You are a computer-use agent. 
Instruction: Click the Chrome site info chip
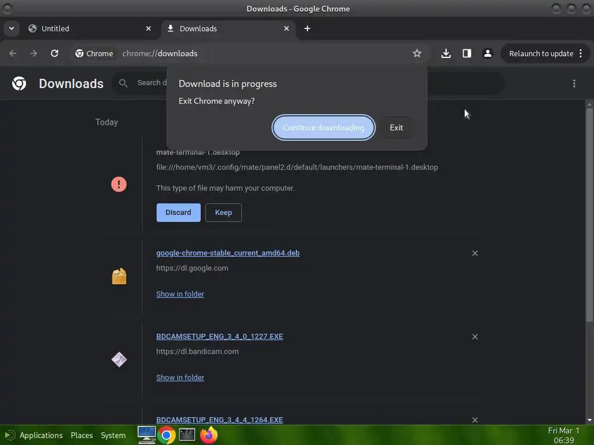tap(94, 53)
